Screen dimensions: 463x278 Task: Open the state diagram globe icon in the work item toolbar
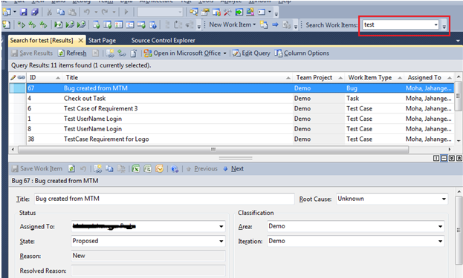[175, 169]
